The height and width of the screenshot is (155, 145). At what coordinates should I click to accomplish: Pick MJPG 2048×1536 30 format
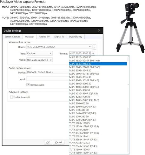click(98, 77)
